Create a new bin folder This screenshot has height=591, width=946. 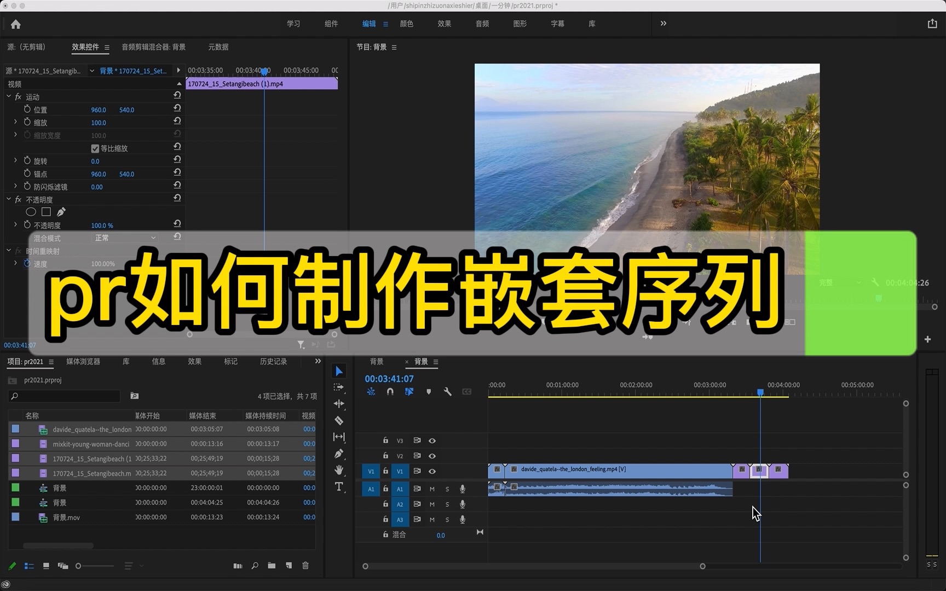[272, 566]
